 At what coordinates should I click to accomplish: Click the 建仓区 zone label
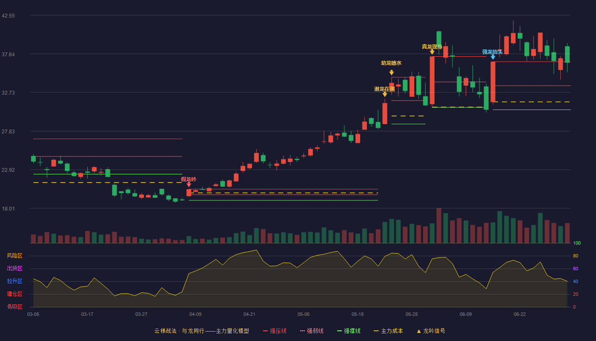point(14,294)
